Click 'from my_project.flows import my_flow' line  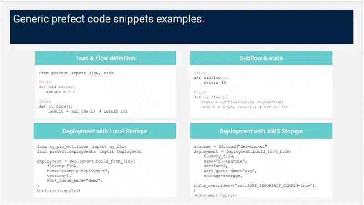[82, 146]
